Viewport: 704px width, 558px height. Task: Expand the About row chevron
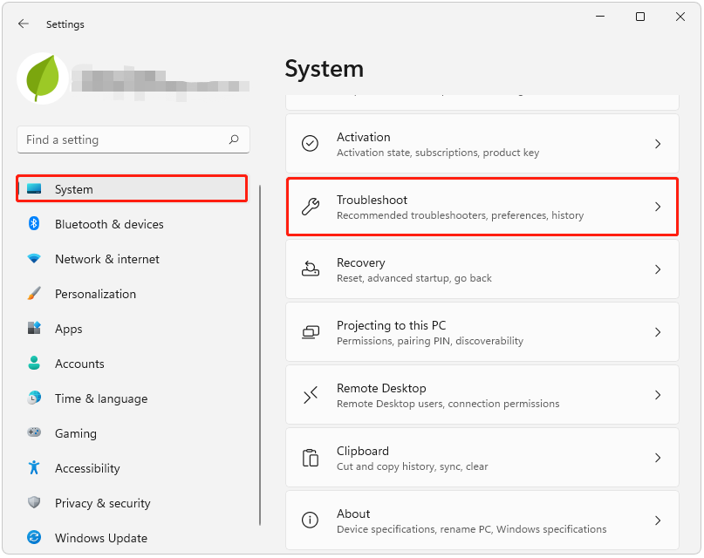658,521
